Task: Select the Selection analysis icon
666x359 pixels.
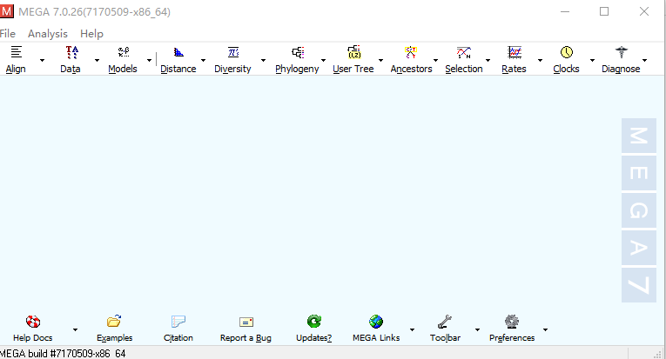Action: pos(464,52)
